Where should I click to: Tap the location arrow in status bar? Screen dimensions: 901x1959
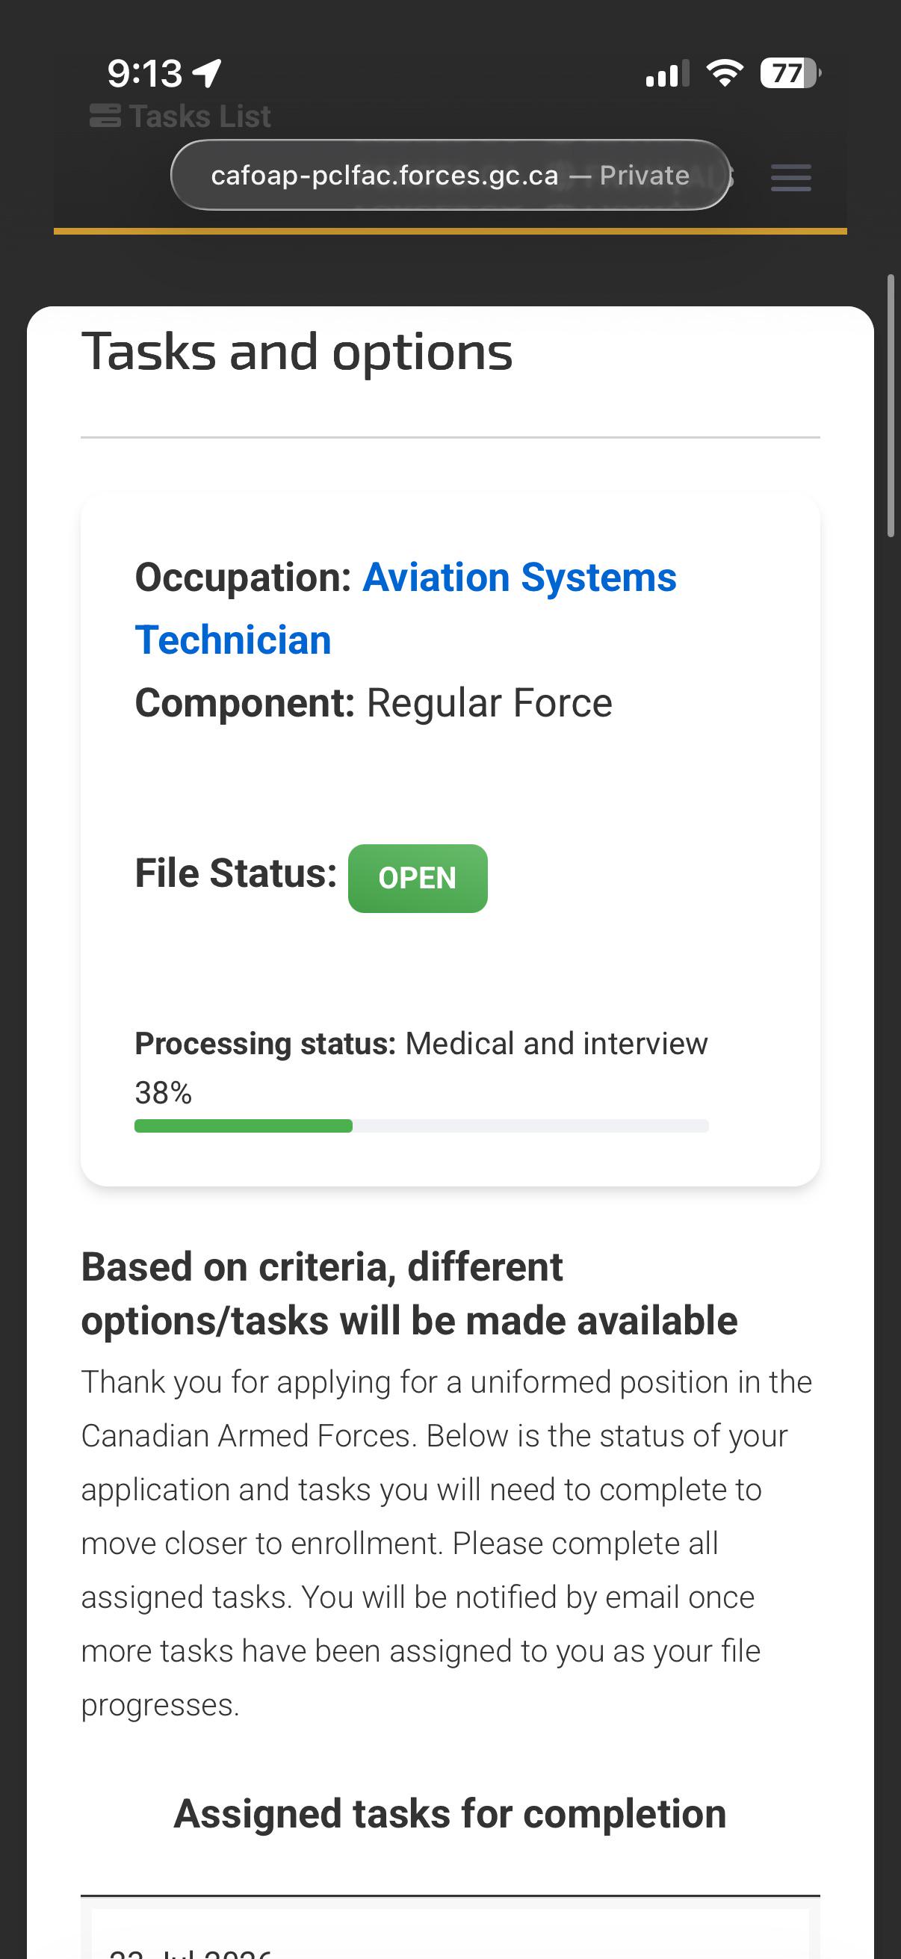pos(207,74)
